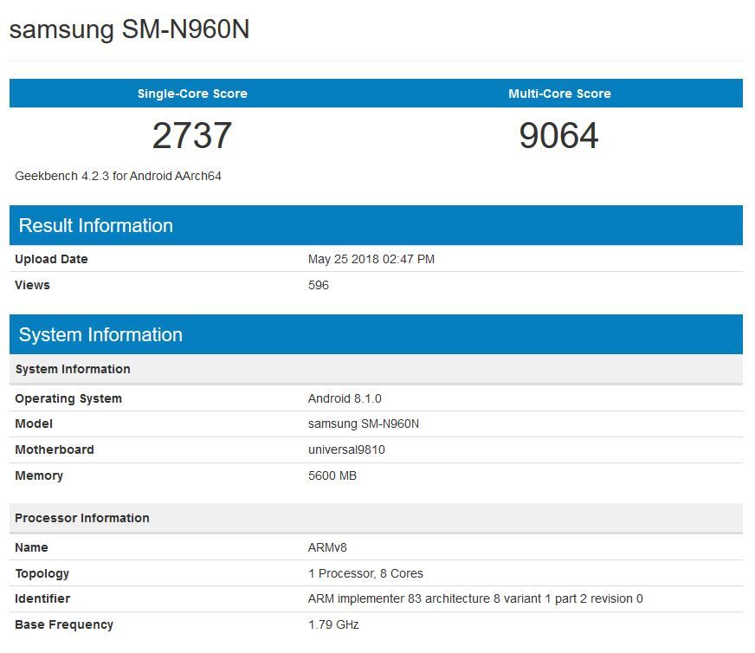Select the Views label
755x653 pixels.
tap(32, 285)
